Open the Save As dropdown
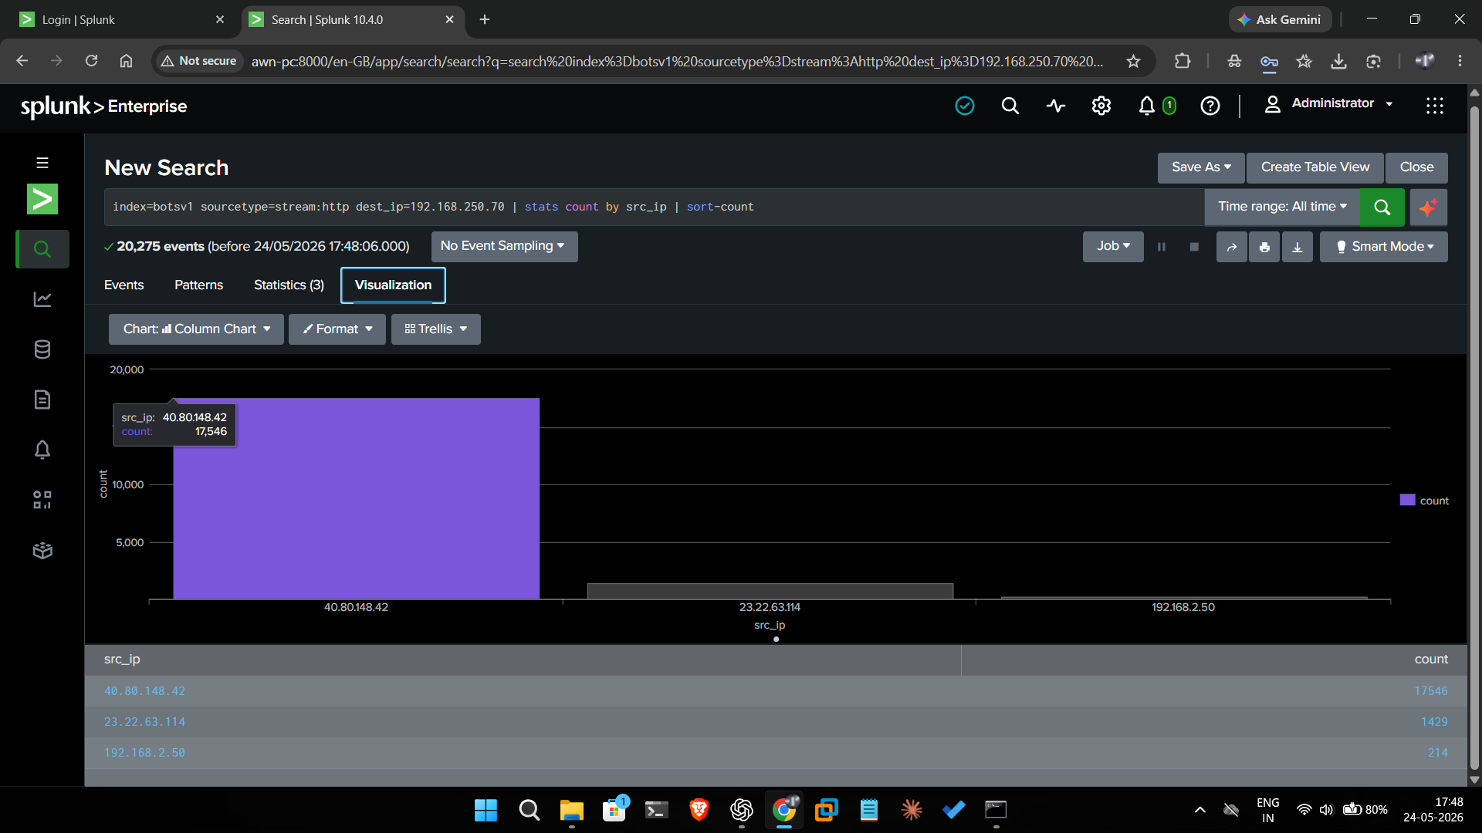This screenshot has height=833, width=1482. (x=1201, y=167)
